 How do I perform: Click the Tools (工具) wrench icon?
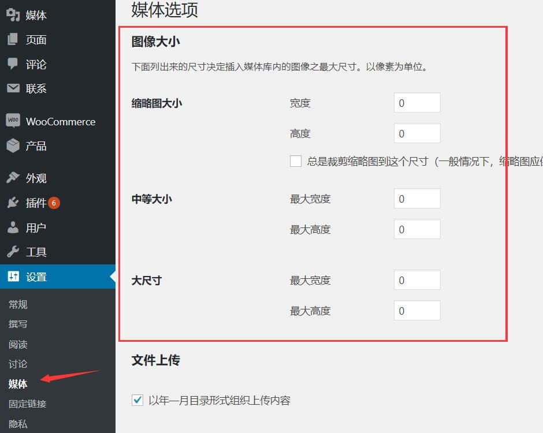[13, 252]
